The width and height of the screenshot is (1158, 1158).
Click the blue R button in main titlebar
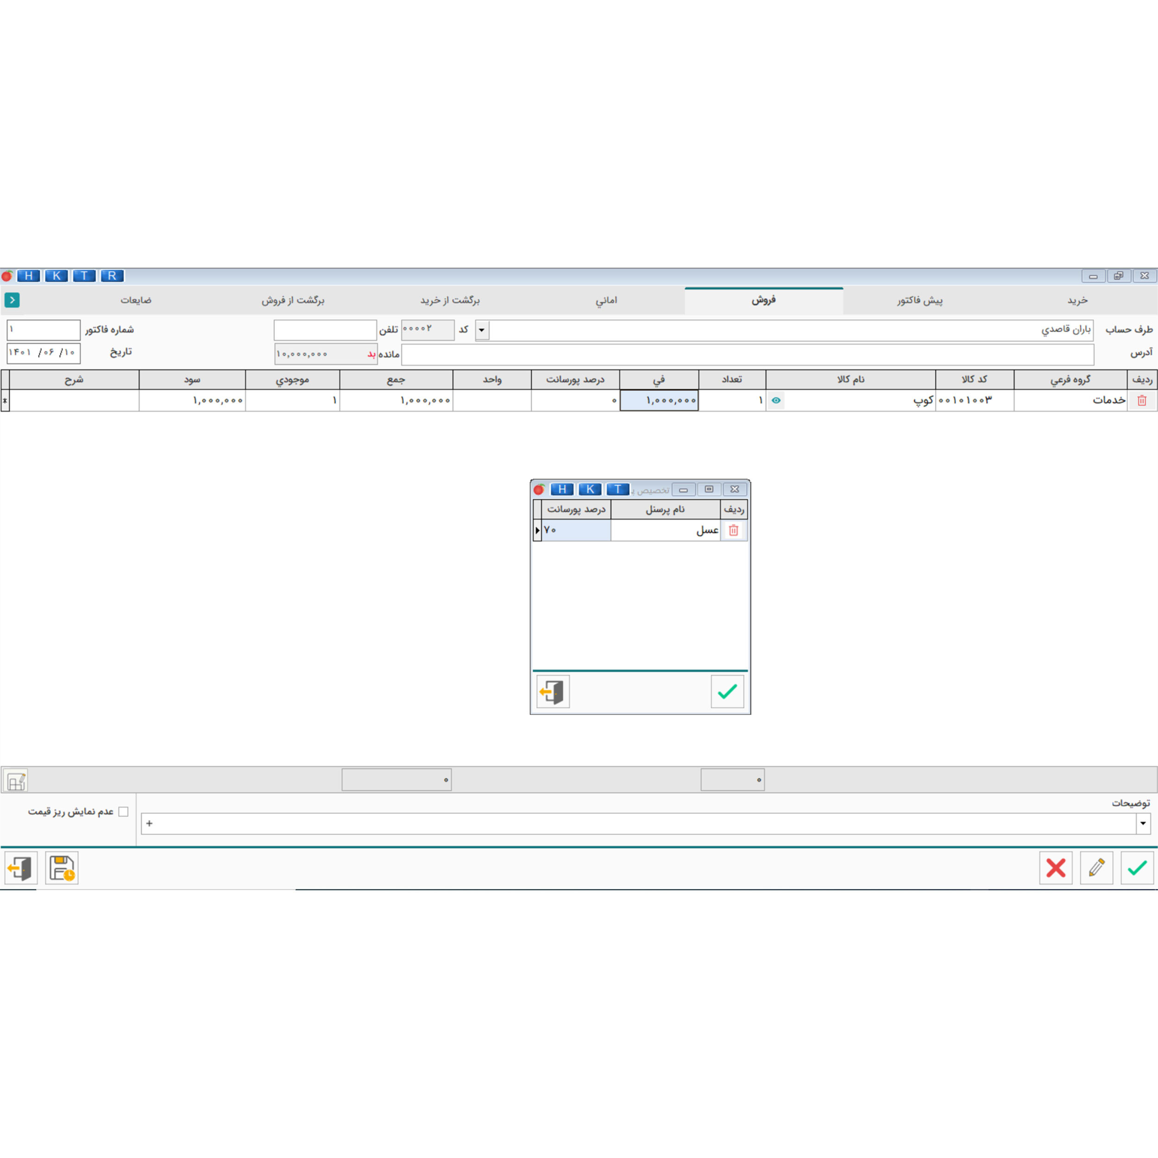coord(112,276)
